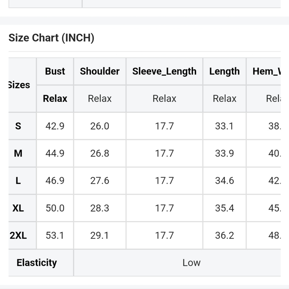Select the Low elasticity value cell
289x289 pixels.
(x=191, y=263)
